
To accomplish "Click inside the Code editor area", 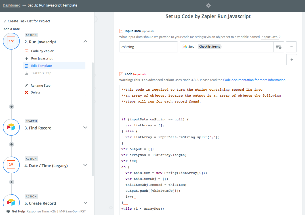I will [208, 150].
